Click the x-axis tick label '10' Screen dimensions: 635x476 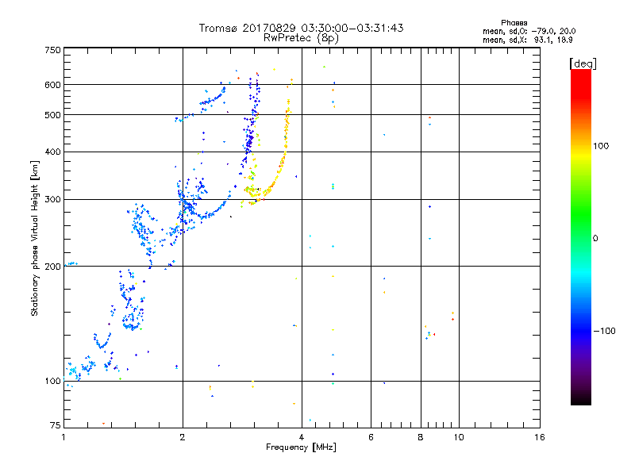(x=459, y=437)
